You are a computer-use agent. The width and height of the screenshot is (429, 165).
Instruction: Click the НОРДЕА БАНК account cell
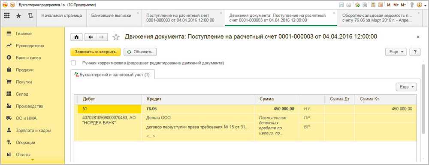(109, 127)
